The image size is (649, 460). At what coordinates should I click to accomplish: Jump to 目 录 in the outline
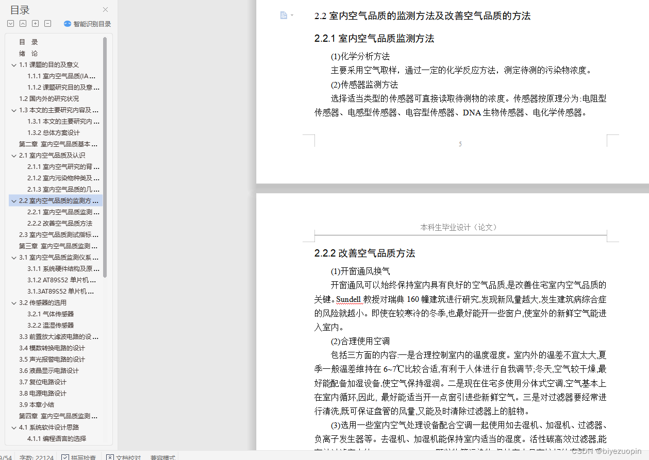click(28, 42)
